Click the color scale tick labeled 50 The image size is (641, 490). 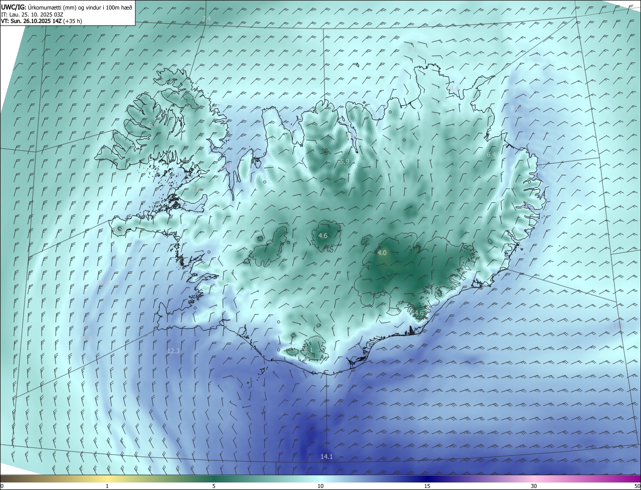[x=637, y=486]
